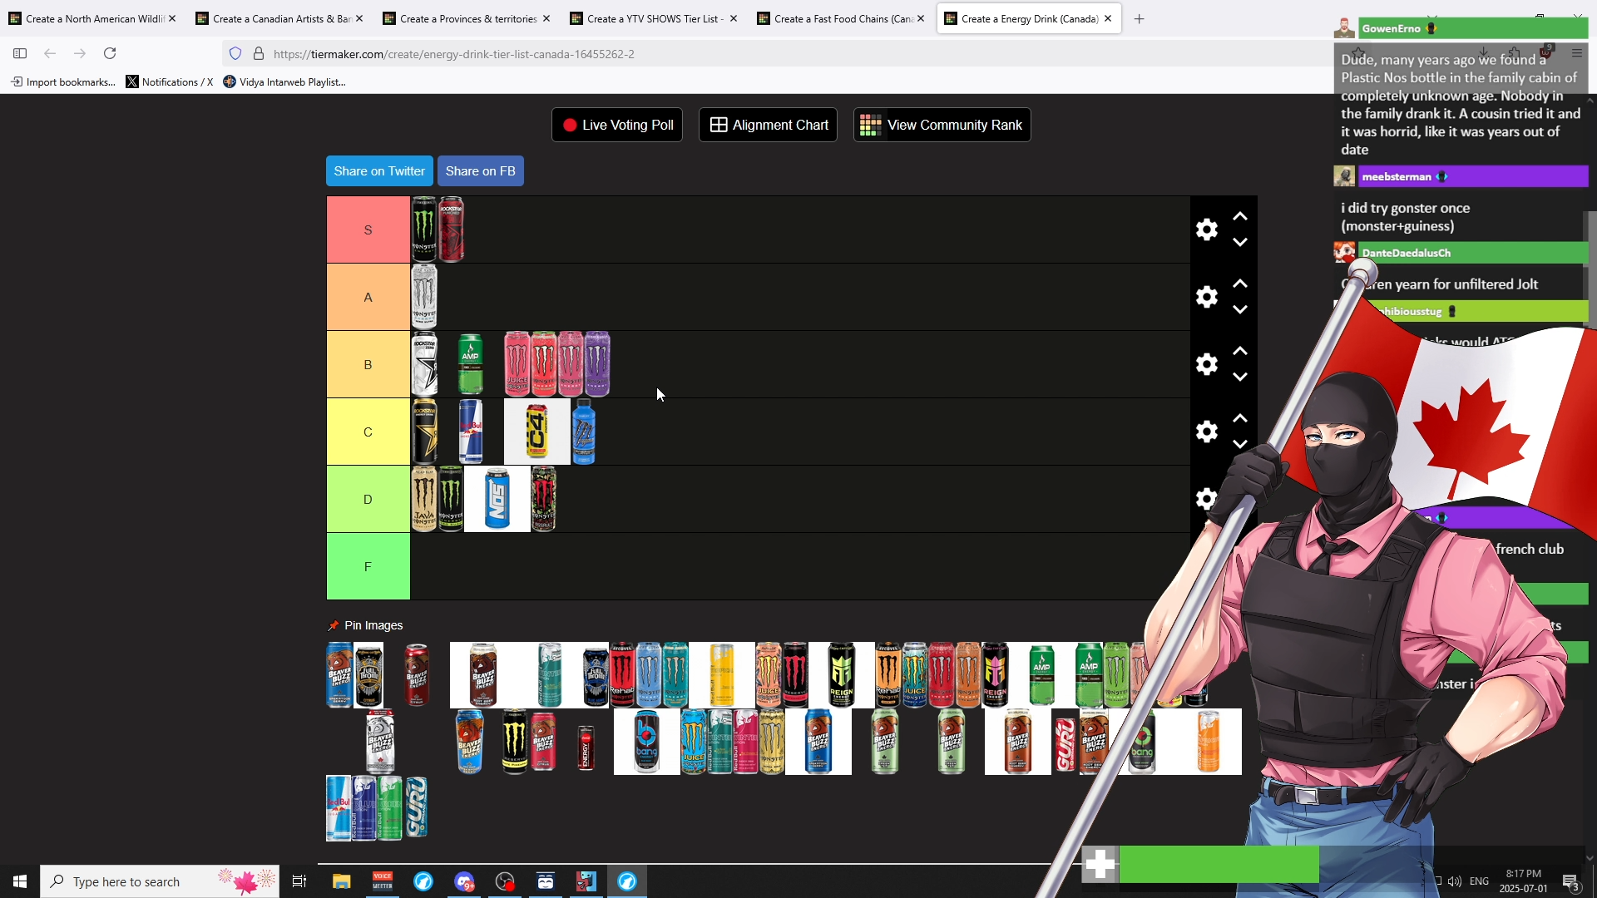Select the yellow can in the unranked pool

[722, 675]
